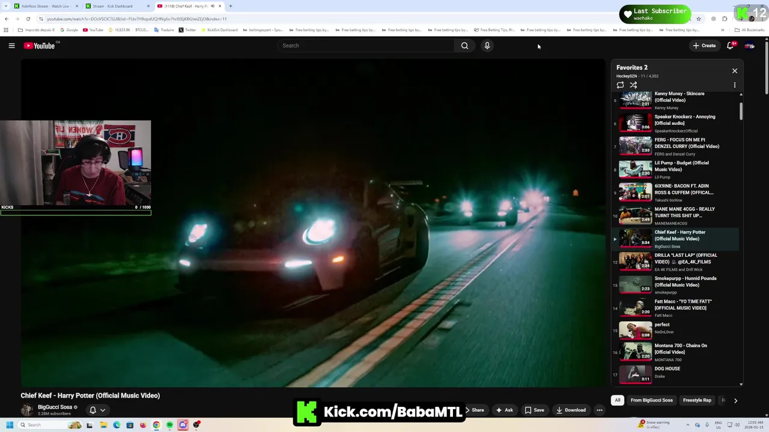Open Twitter bookmark

(x=187, y=30)
